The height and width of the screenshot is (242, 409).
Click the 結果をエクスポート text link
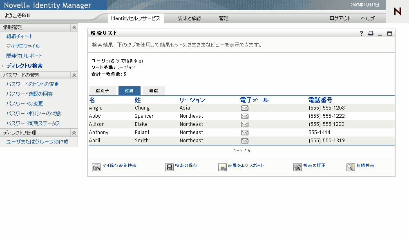(x=246, y=166)
